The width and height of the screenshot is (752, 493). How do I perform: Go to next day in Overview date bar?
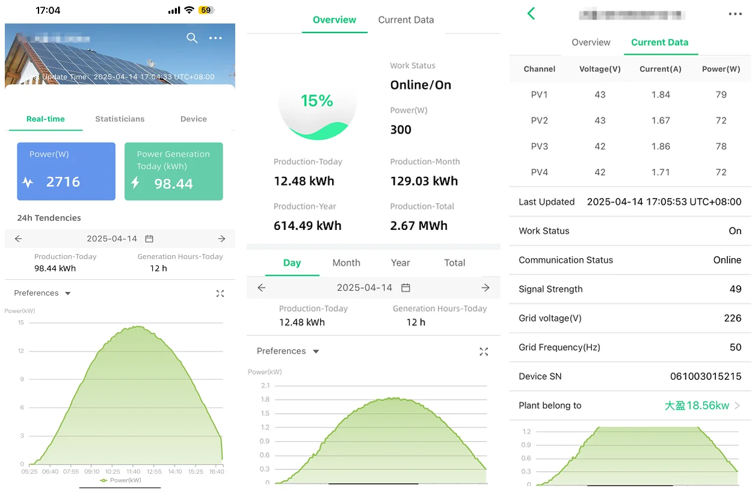(485, 288)
